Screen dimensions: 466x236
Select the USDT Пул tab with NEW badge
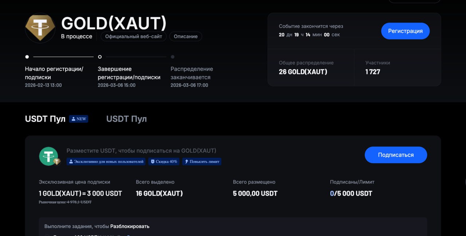click(45, 119)
